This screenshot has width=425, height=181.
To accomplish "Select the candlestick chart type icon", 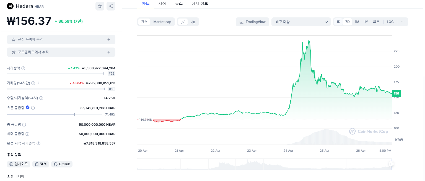I will tap(193, 22).
